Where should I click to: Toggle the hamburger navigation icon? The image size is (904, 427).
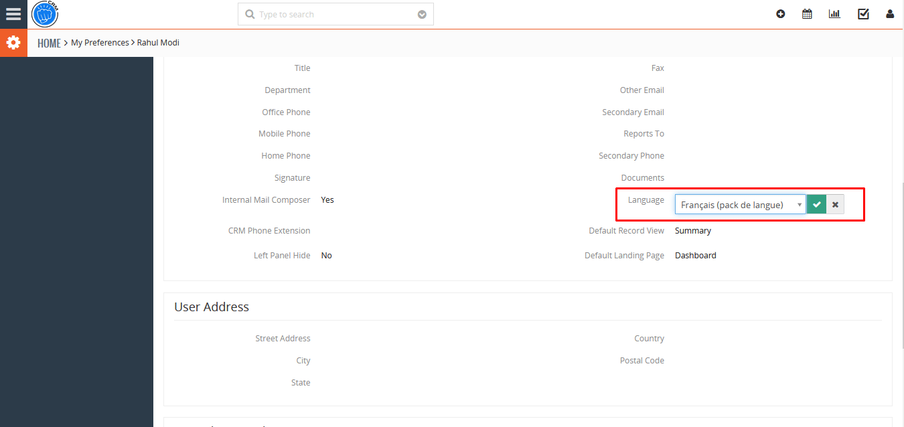point(13,13)
